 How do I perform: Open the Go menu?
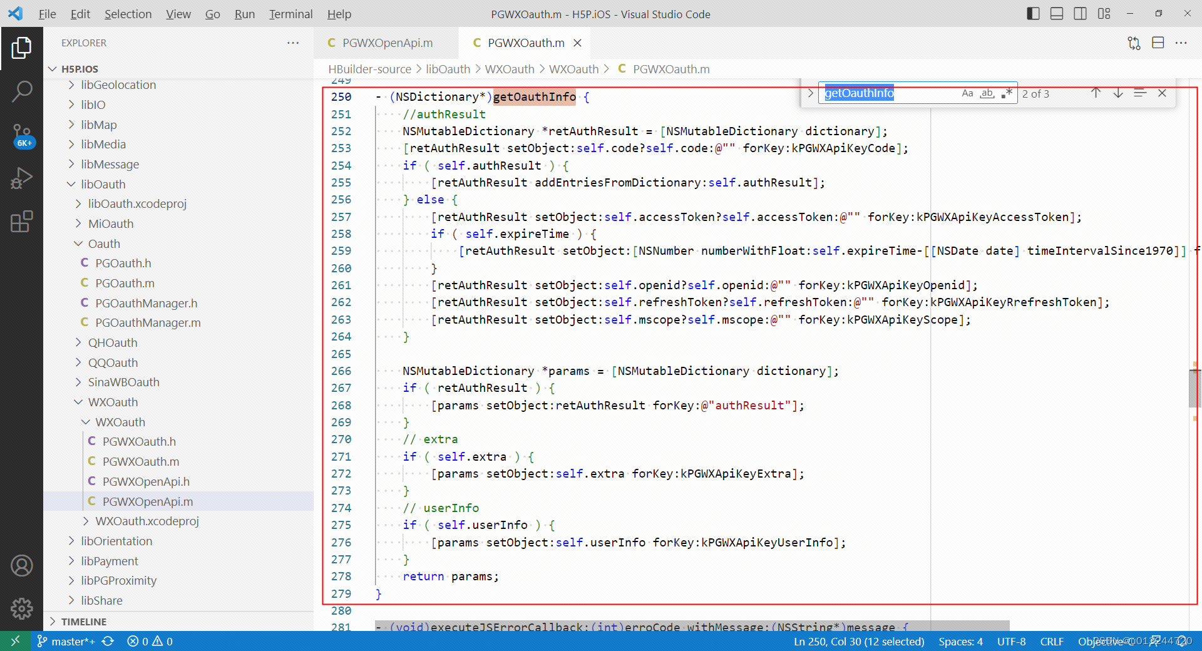pyautogui.click(x=212, y=14)
